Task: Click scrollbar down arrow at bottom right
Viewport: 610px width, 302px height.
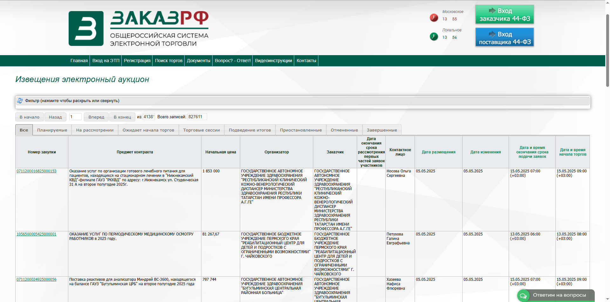Action: point(607,299)
